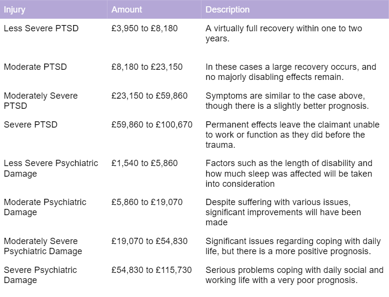
Task: Select the Moderately Severe PTSD cell
Action: (40, 101)
